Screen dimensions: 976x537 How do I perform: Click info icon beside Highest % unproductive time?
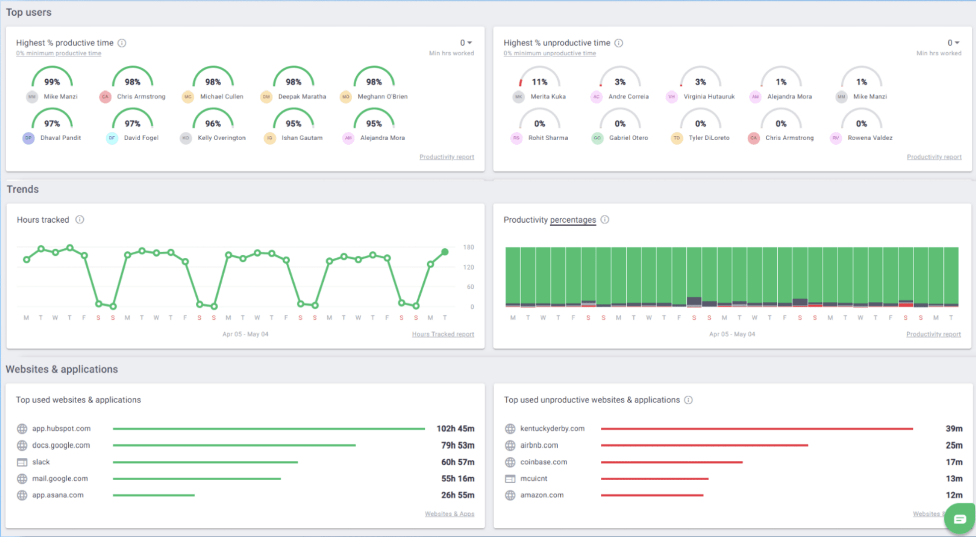pos(619,43)
